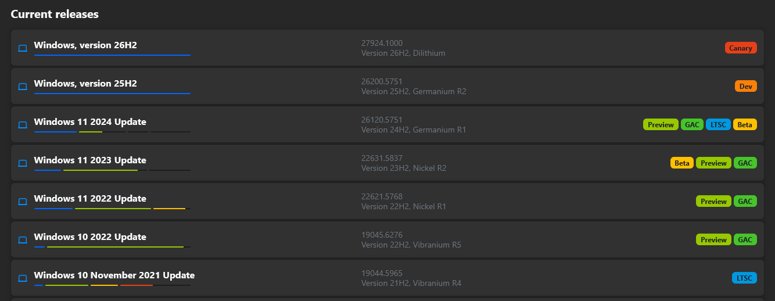Click laptop icon beside Windows 11 2024 Update
The height and width of the screenshot is (301, 775).
23,125
